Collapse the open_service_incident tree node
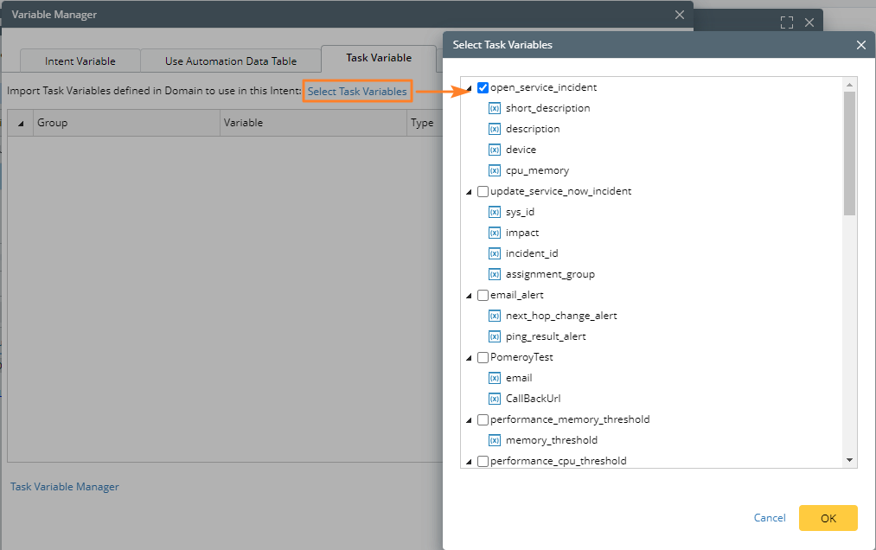Image resolution: width=876 pixels, height=550 pixels. 470,88
